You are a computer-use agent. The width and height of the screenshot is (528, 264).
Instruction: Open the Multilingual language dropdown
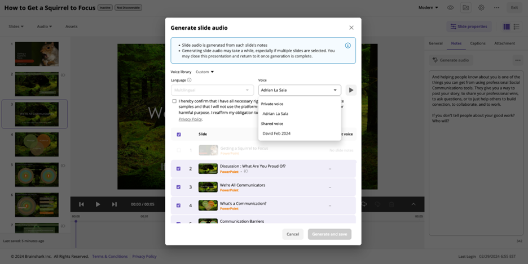click(212, 90)
